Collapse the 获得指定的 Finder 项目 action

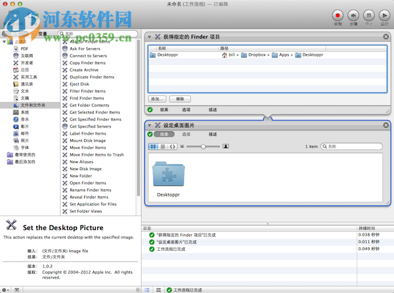pyautogui.click(x=149, y=37)
